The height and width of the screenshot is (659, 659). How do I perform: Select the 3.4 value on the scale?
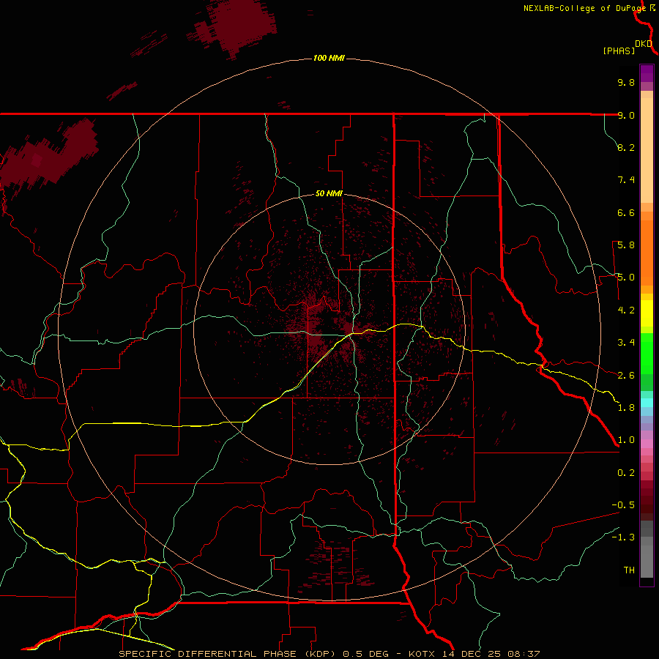pyautogui.click(x=626, y=342)
